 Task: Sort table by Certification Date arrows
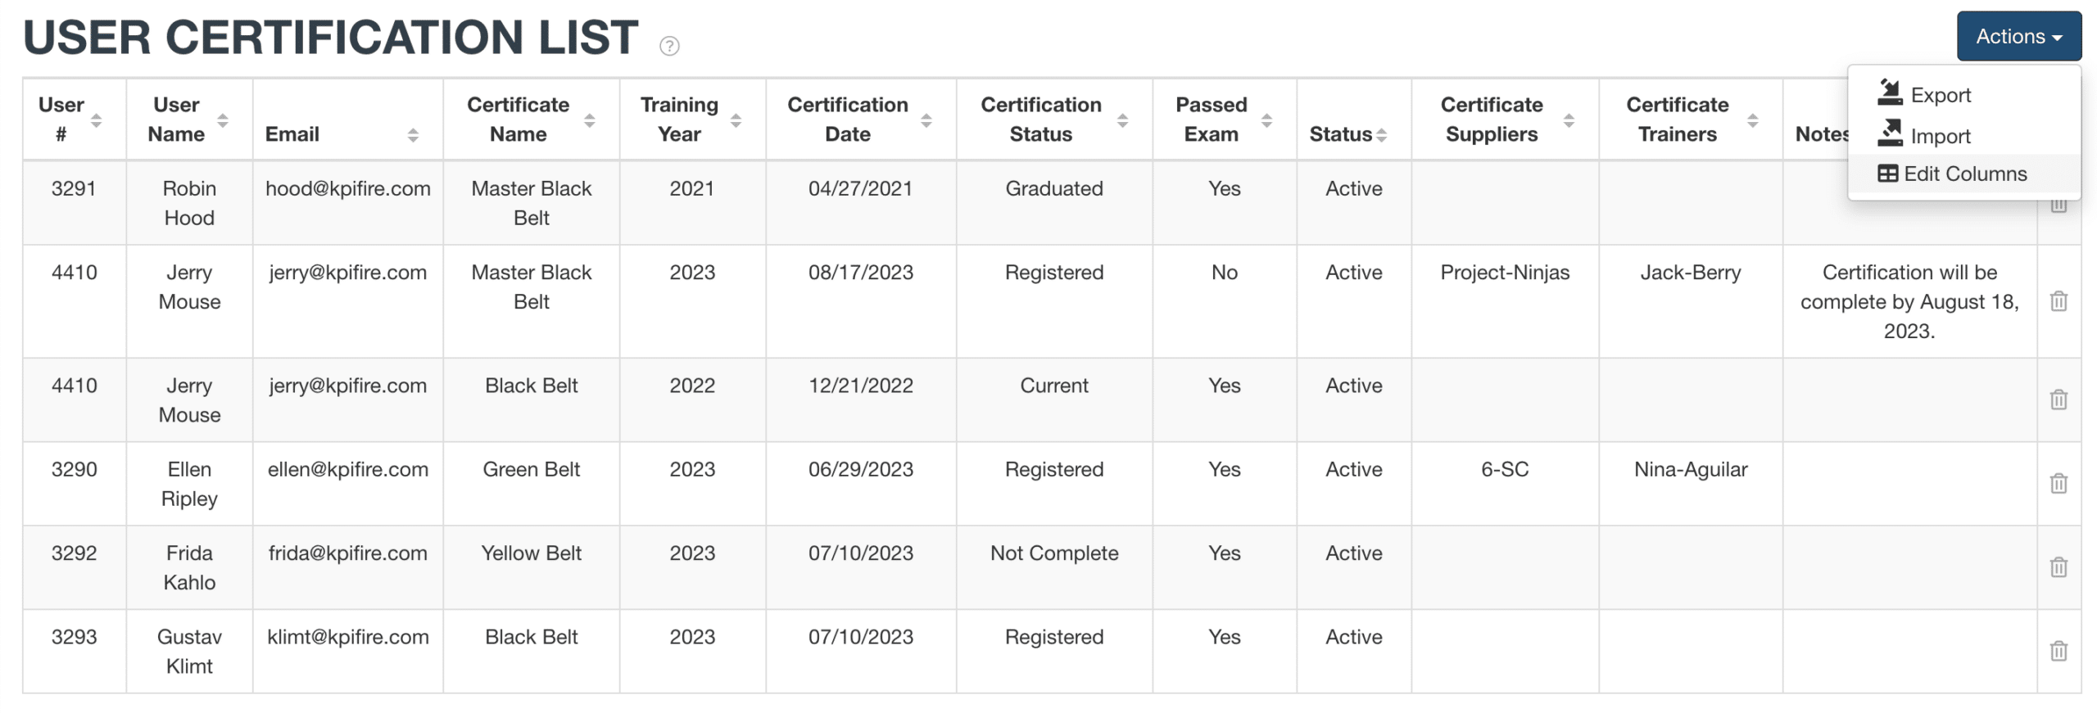click(926, 120)
